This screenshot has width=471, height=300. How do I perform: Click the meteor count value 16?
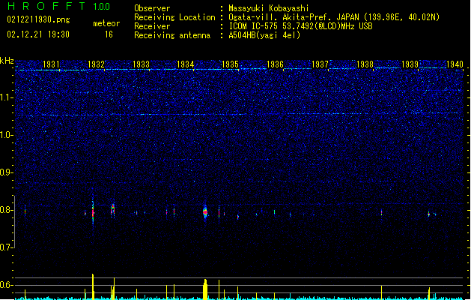point(109,34)
